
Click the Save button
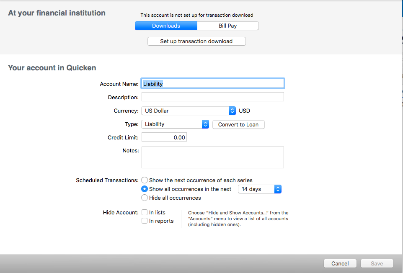click(377, 264)
